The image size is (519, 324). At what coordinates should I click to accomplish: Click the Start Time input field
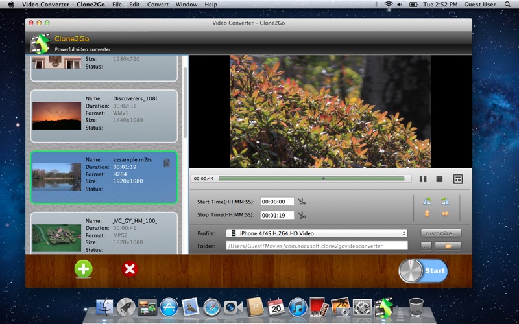(x=277, y=202)
